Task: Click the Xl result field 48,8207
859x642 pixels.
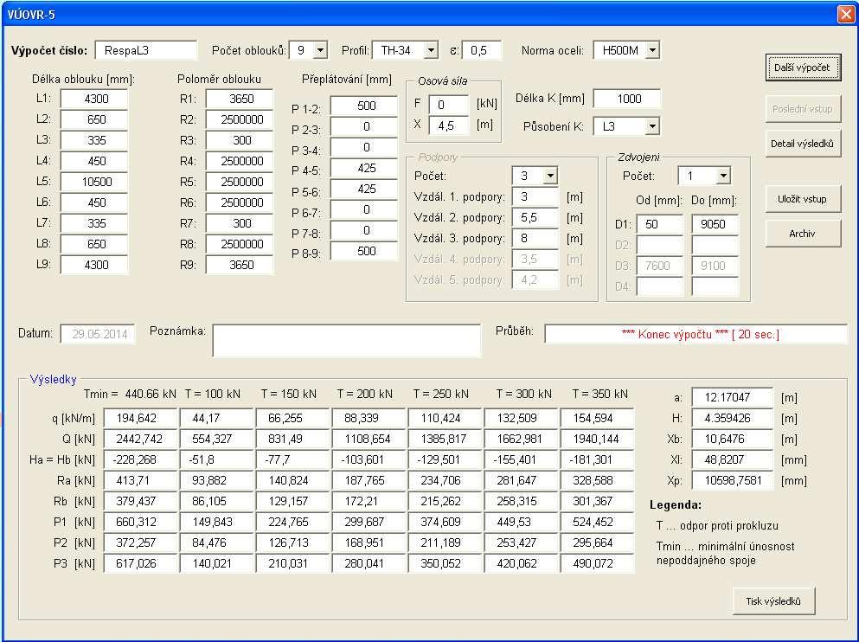Action: (733, 460)
